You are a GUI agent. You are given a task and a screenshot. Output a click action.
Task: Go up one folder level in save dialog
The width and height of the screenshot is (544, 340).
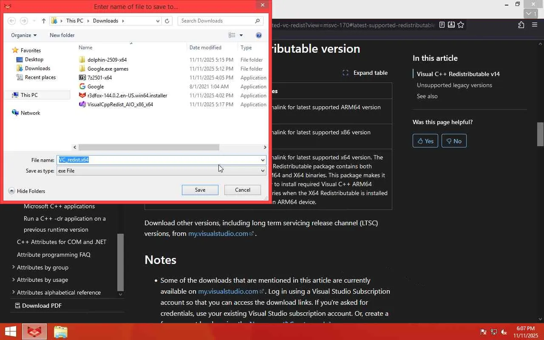(44, 21)
